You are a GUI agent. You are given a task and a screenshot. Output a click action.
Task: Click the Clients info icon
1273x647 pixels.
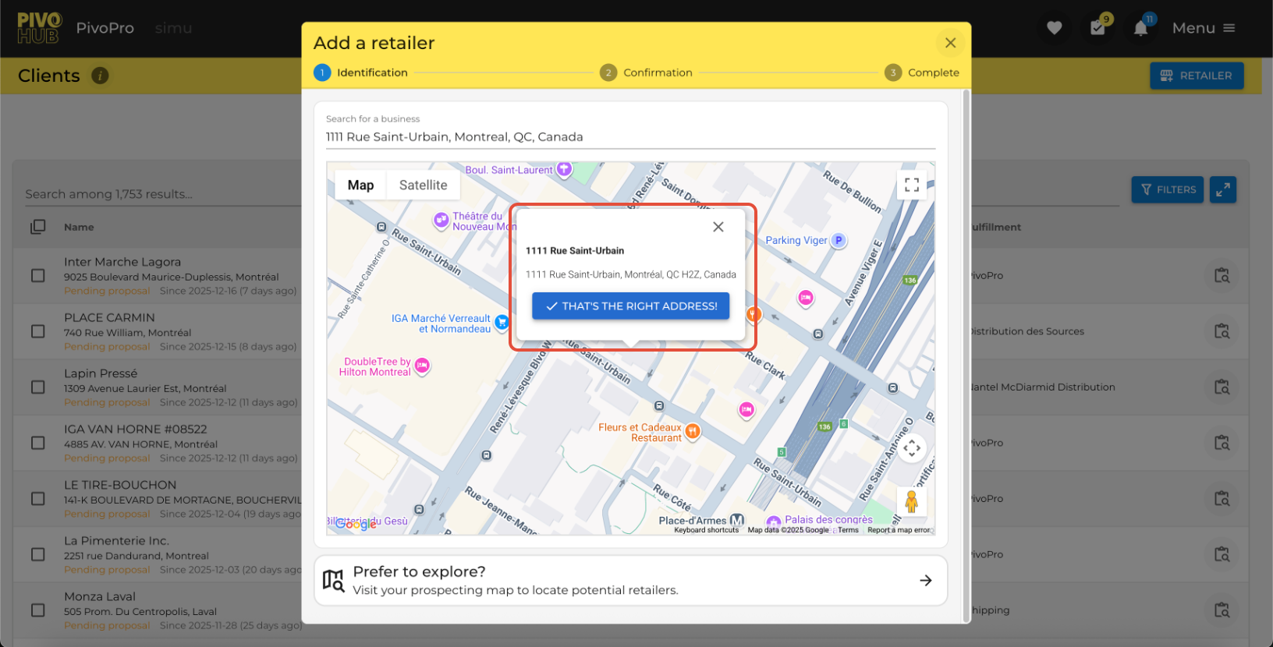(100, 76)
